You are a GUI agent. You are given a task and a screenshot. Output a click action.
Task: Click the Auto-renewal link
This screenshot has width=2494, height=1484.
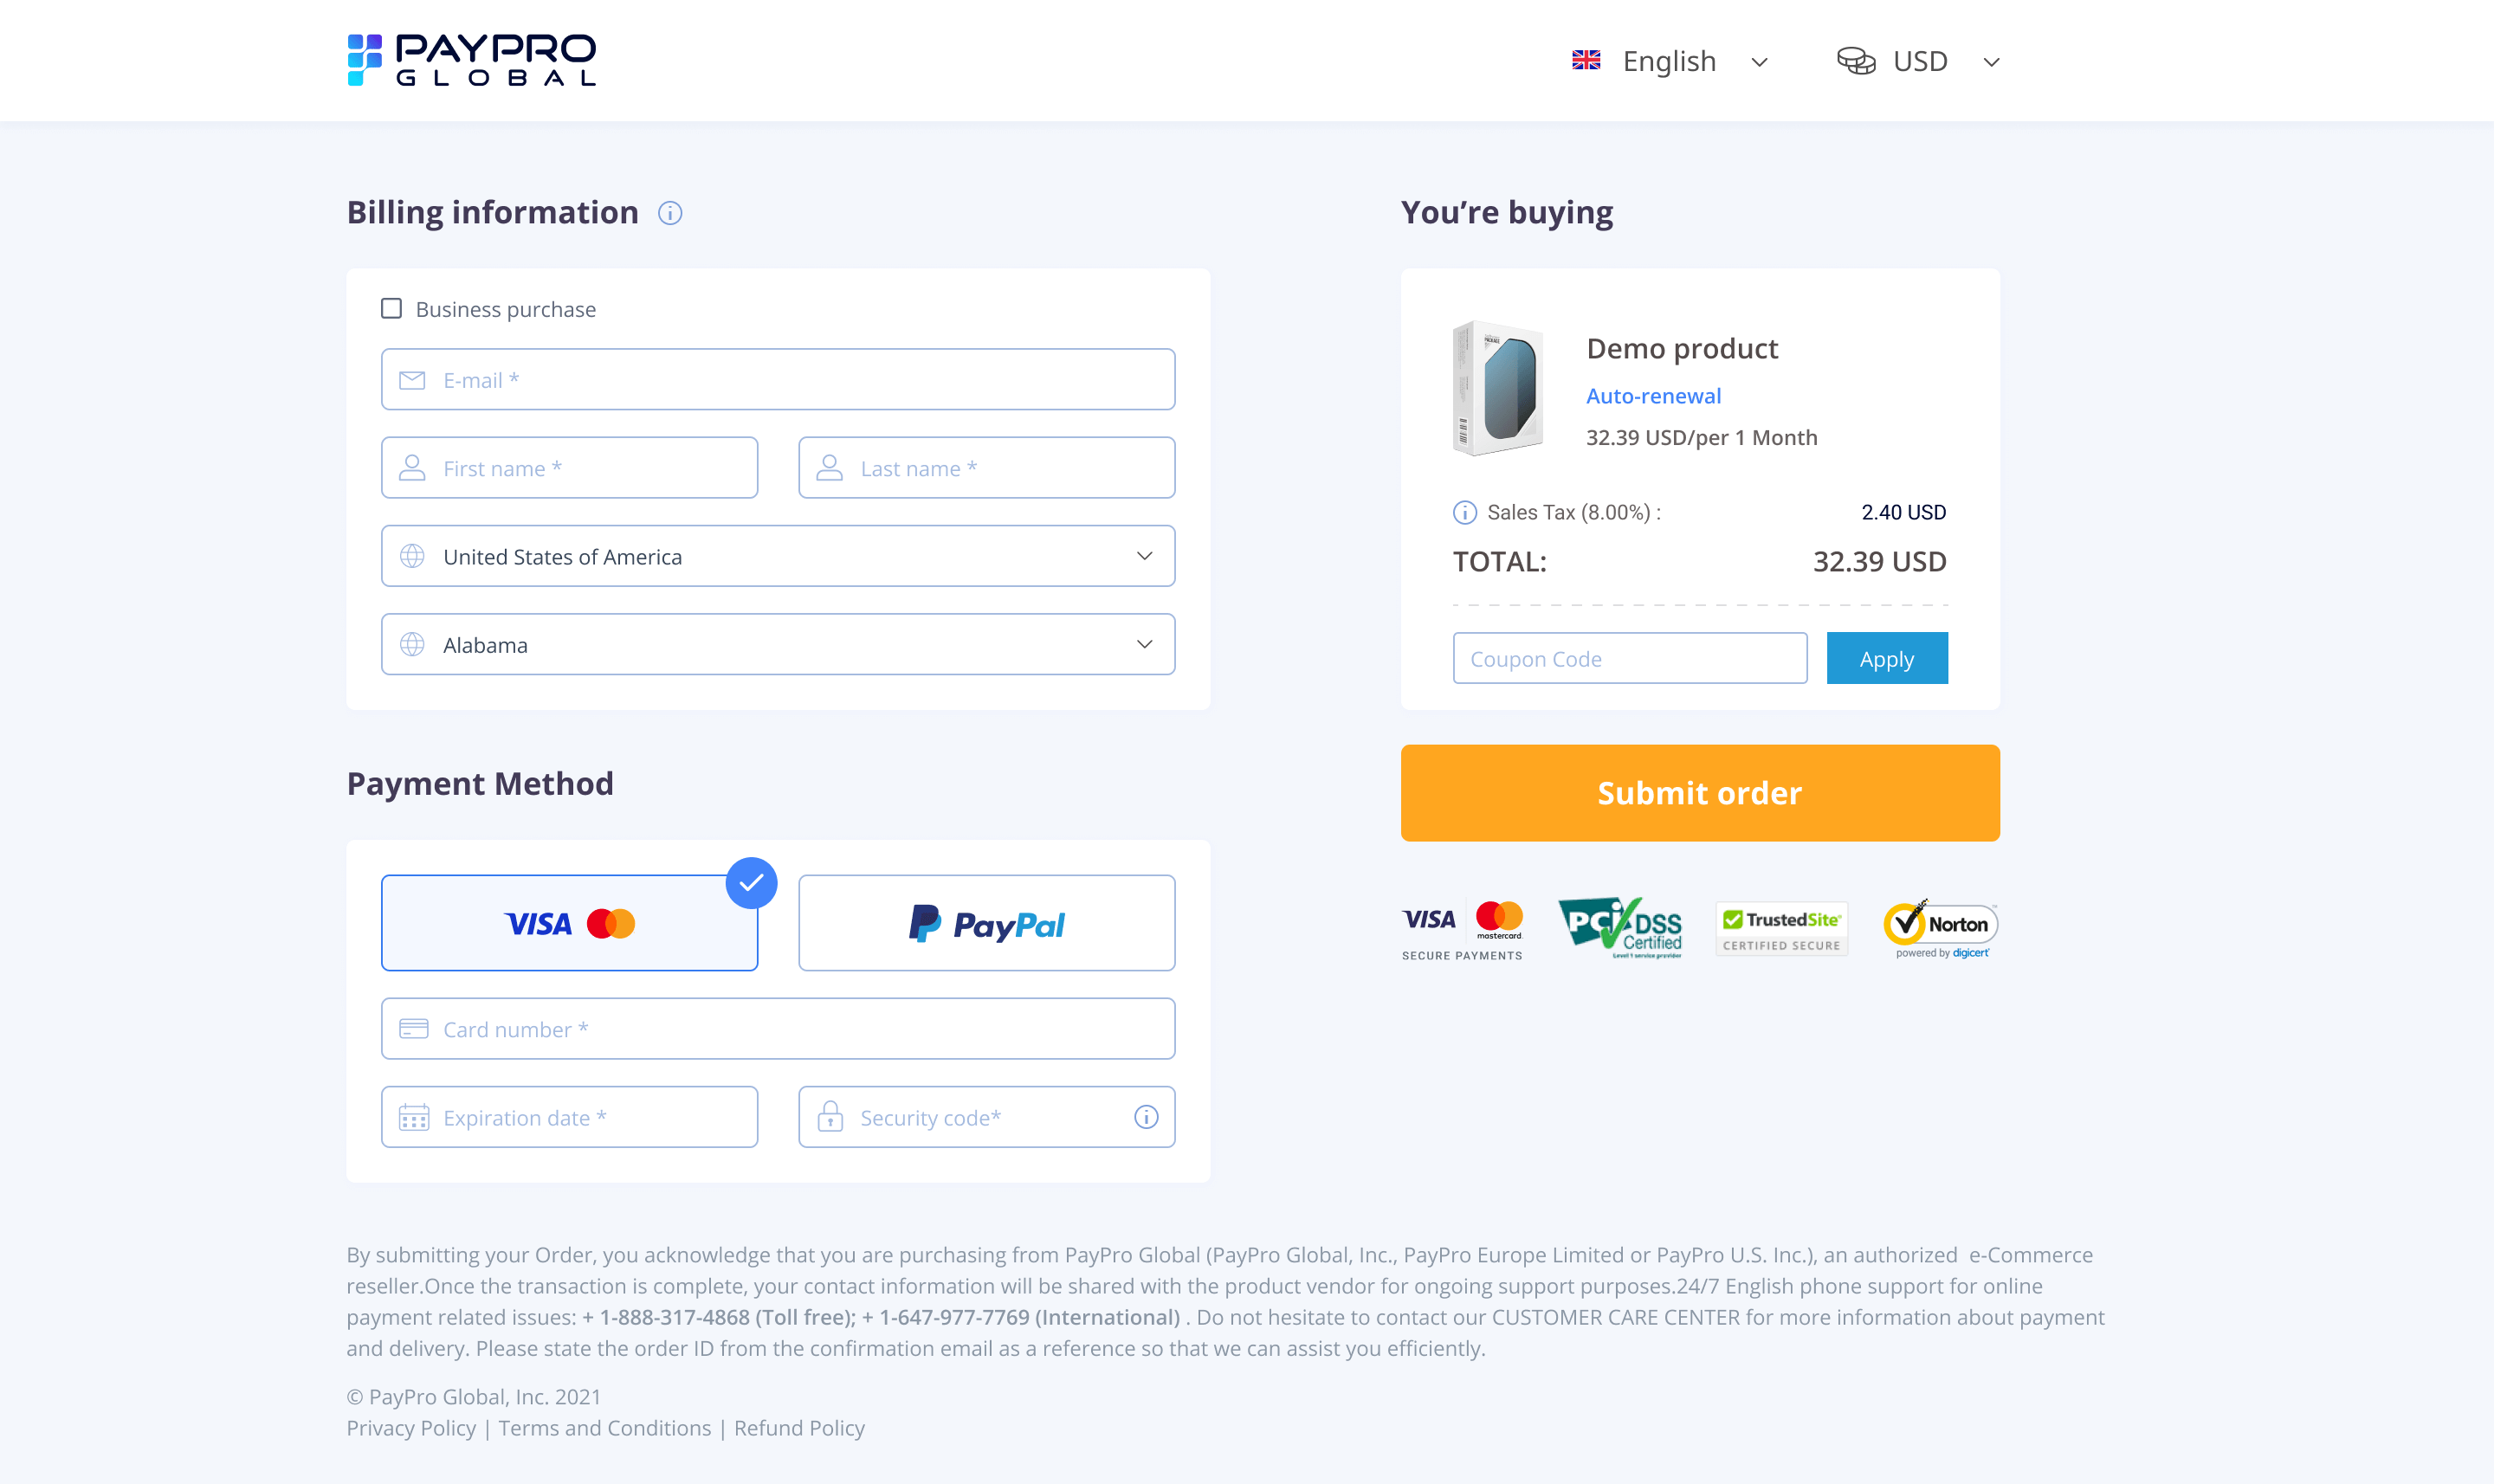[x=1653, y=396]
